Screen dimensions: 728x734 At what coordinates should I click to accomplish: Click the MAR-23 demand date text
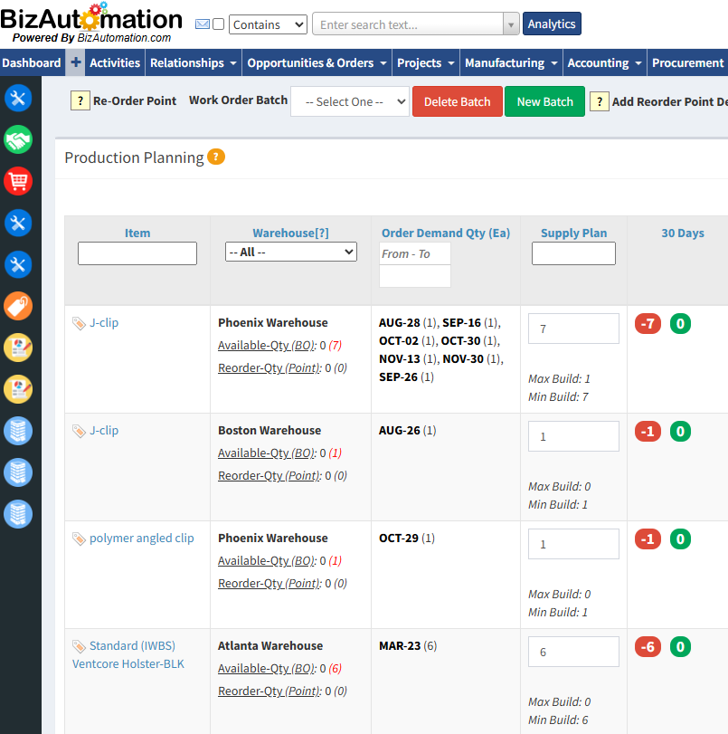[x=400, y=646]
